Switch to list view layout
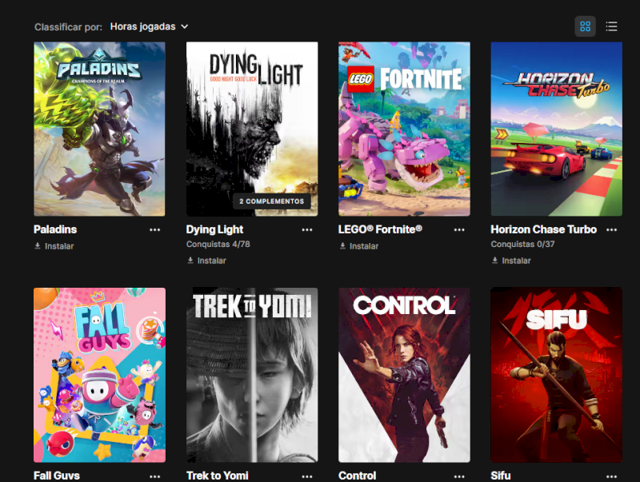 point(611,26)
